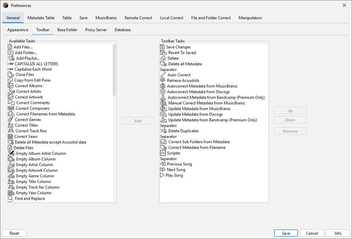The height and width of the screenshot is (239, 352).
Task: Click the Reset button
Action: 14,233
